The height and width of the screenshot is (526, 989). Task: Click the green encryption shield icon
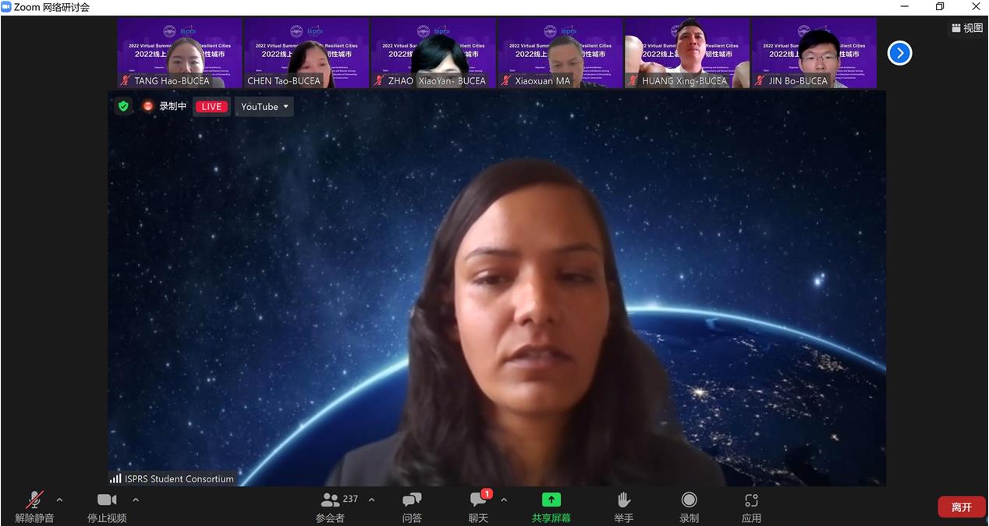(x=123, y=106)
